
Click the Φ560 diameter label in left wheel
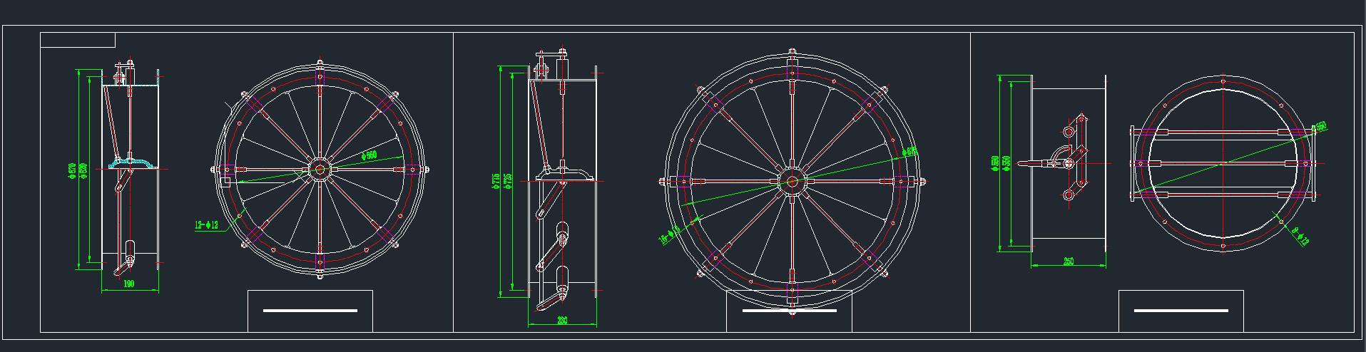click(369, 155)
